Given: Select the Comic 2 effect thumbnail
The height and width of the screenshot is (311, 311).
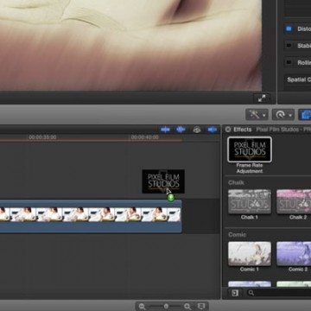Looking at the screenshot, I should tap(294, 254).
